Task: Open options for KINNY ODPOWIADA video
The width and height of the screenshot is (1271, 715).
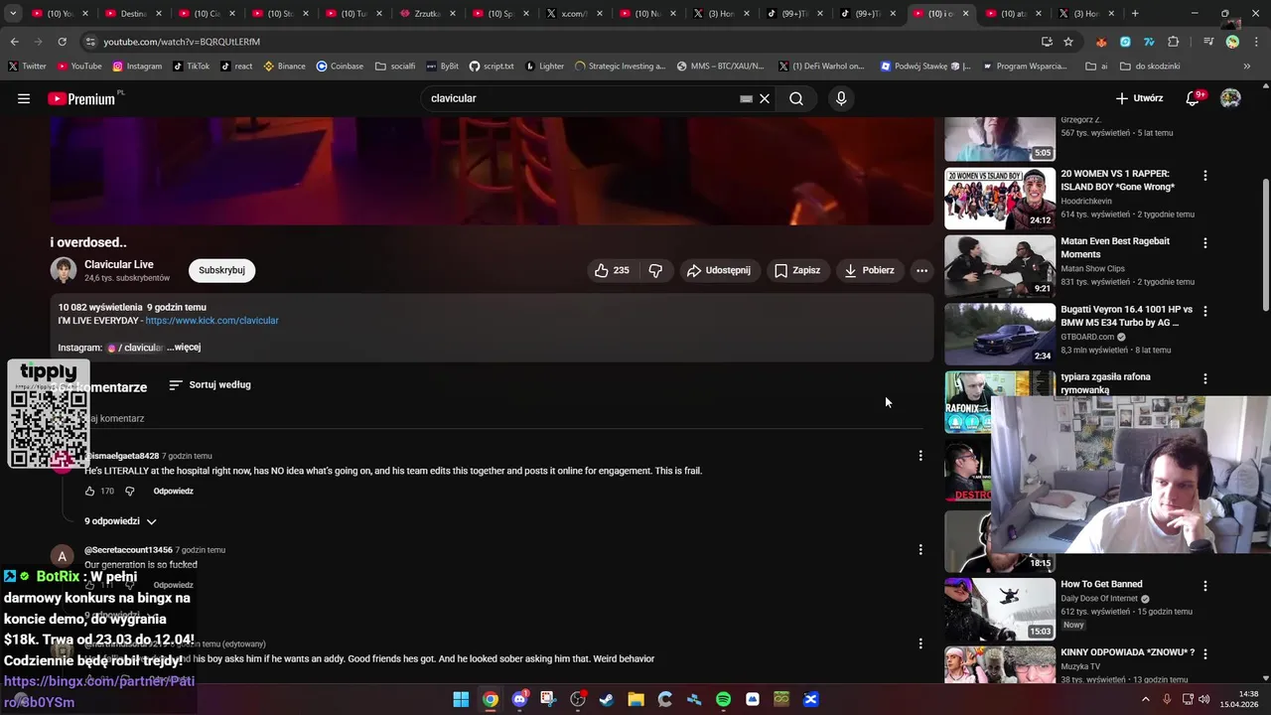Action: (x=1205, y=654)
